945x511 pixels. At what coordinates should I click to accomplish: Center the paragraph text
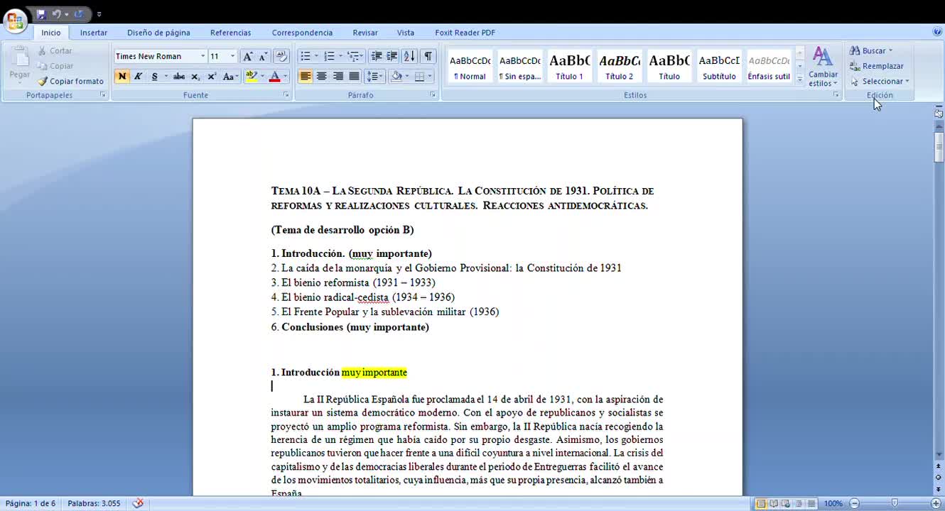[x=322, y=76]
